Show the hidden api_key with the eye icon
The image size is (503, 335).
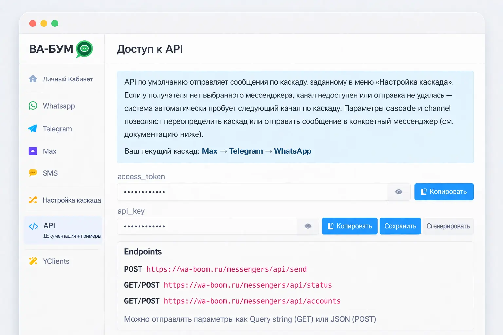[308, 226]
